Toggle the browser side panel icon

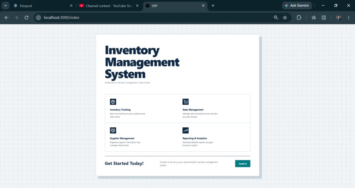pyautogui.click(x=324, y=18)
